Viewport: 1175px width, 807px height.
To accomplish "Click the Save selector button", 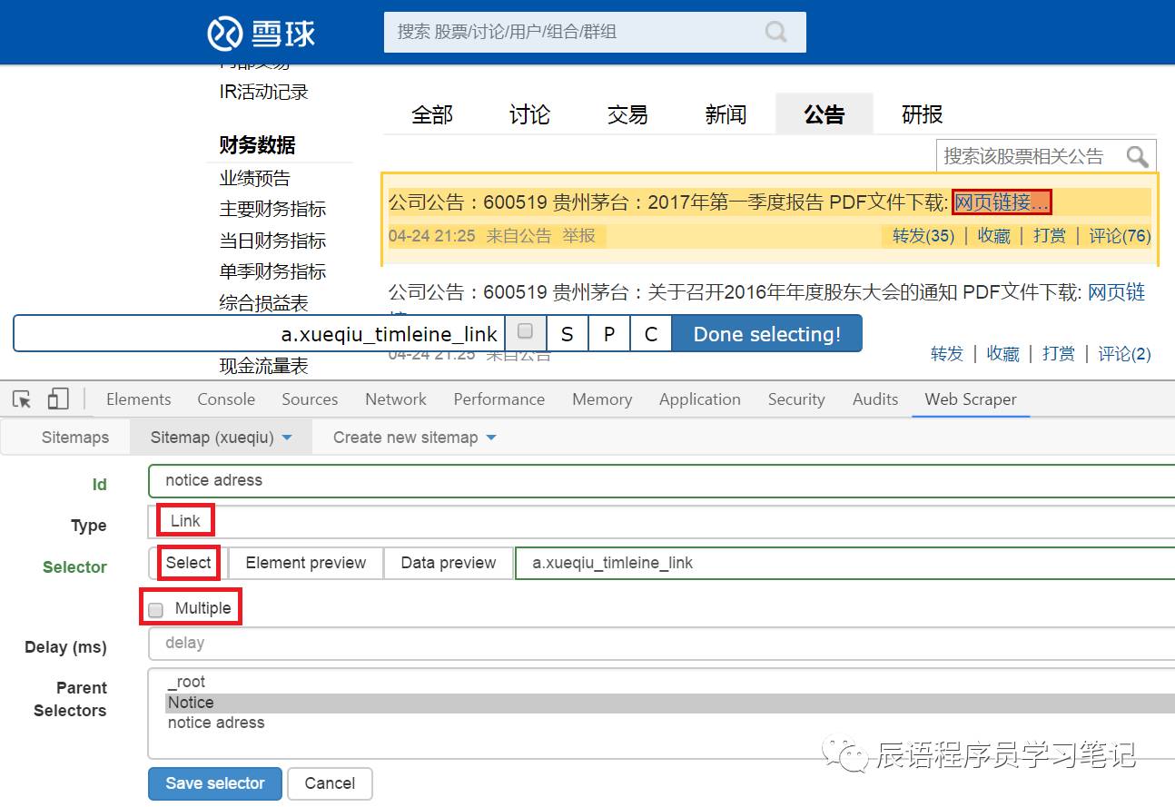I will click(x=215, y=783).
